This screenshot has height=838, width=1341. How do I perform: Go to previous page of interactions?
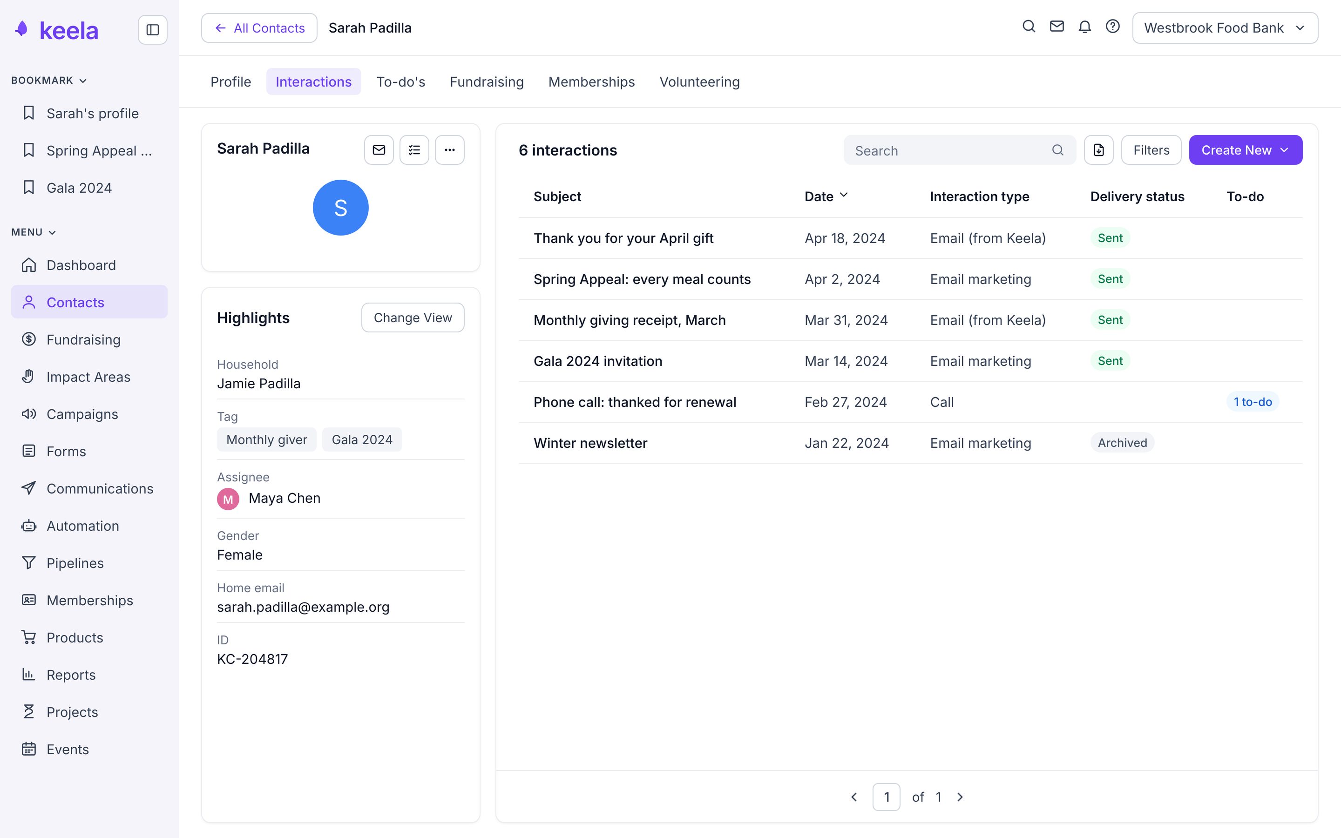coord(854,797)
